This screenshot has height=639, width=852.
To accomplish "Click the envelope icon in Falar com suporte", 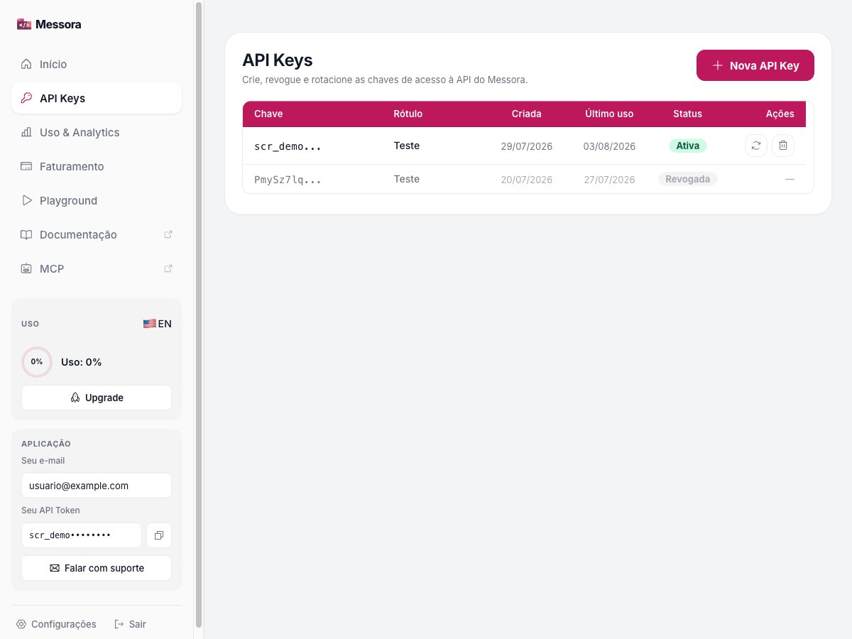I will [x=55, y=568].
